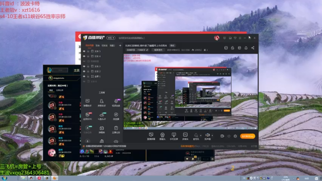
Task: Open the bell notifications icon
Action: (x=246, y=48)
